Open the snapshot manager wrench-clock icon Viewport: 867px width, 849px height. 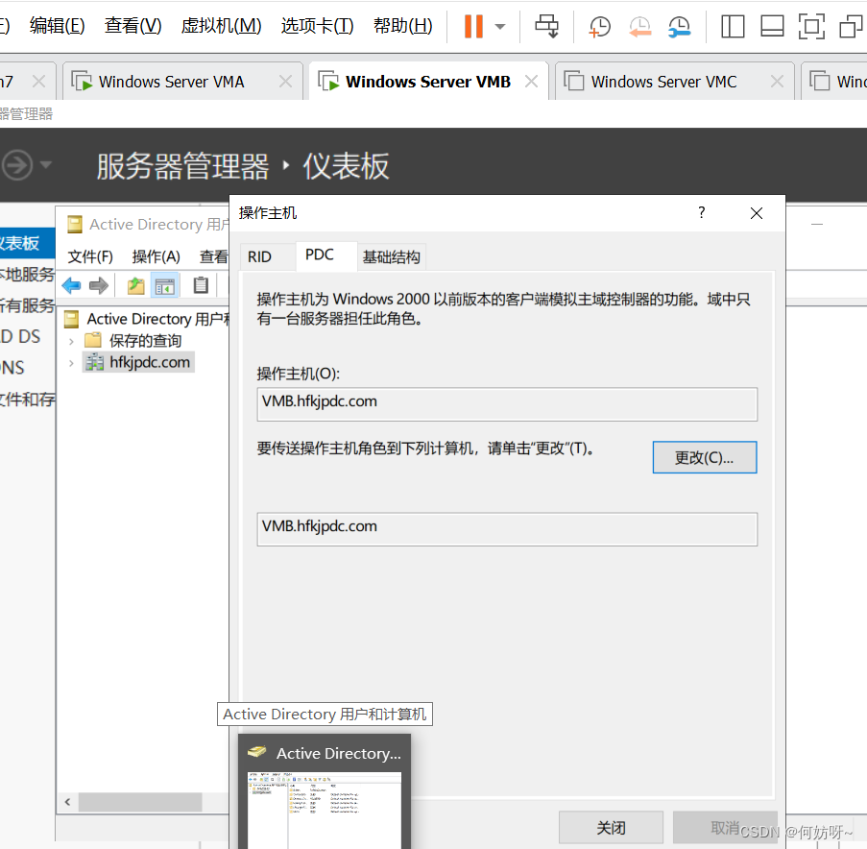(679, 27)
